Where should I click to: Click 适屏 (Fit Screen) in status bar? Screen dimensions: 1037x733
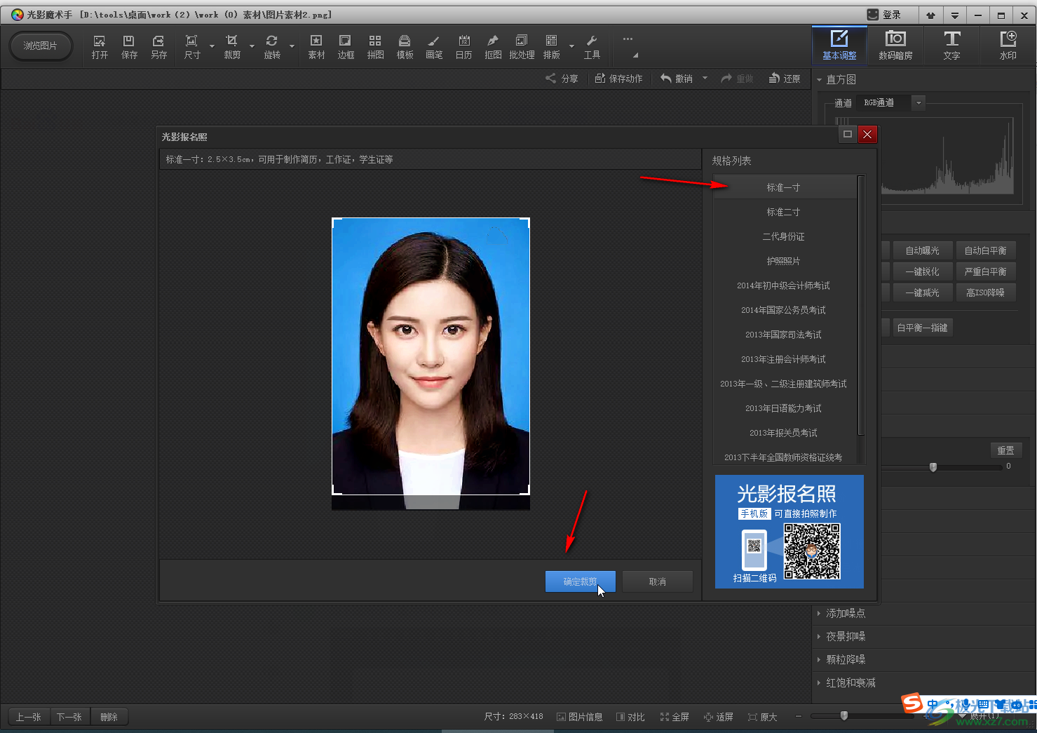(719, 717)
